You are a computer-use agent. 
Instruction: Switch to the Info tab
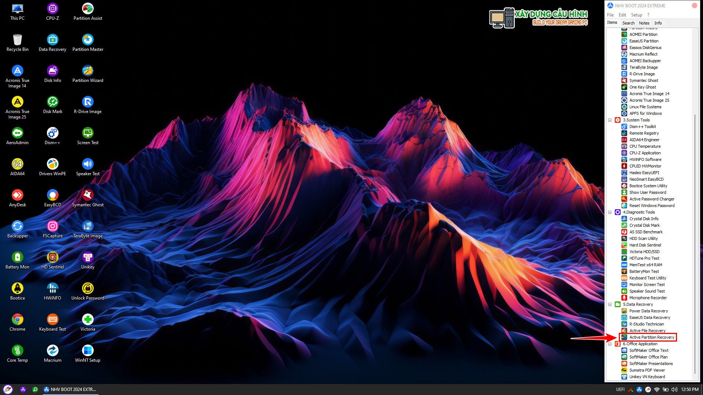[658, 23]
